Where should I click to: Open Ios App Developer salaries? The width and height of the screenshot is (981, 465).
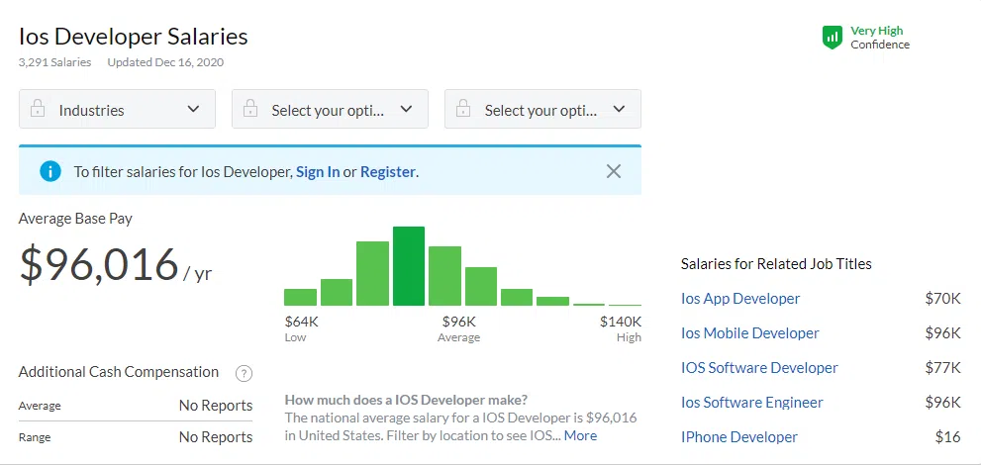tap(740, 299)
